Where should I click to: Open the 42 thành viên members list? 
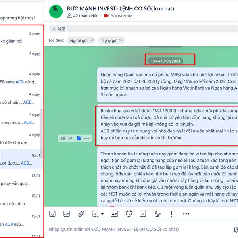click(83, 16)
